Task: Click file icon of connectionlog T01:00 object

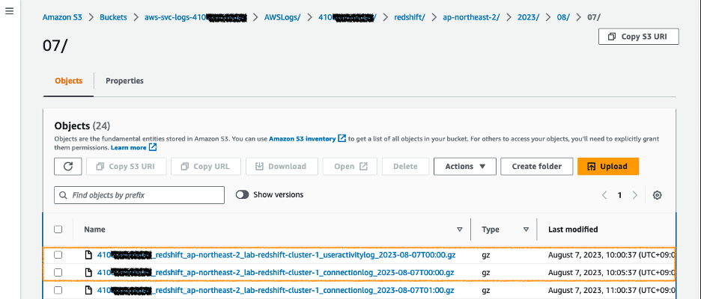Action: coord(89,290)
